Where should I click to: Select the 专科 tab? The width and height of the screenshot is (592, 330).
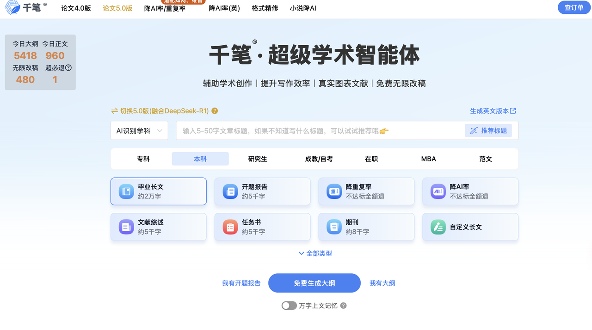tap(143, 159)
